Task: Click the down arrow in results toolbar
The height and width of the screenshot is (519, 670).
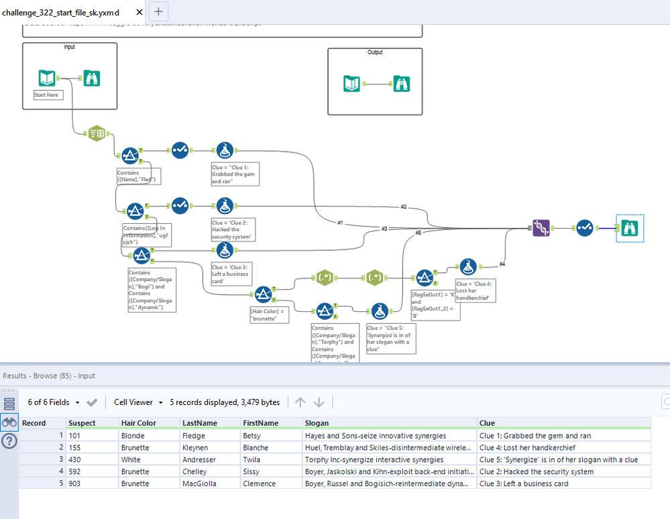Action: [x=319, y=402]
